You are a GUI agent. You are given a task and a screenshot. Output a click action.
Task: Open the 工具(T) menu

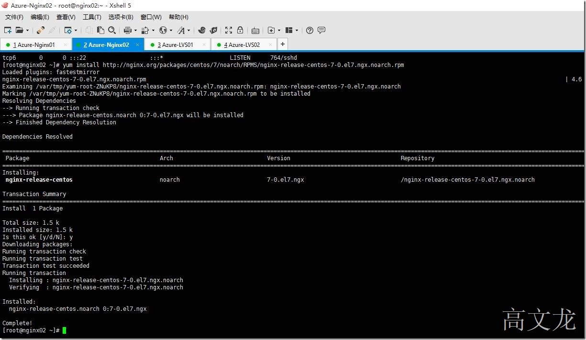tap(92, 17)
